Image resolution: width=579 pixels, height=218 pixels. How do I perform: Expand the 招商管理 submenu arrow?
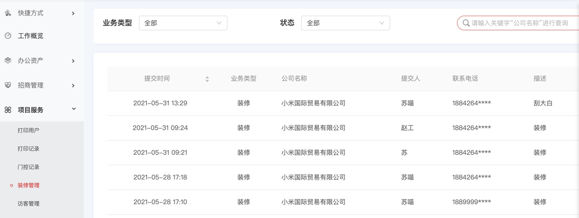(x=73, y=86)
